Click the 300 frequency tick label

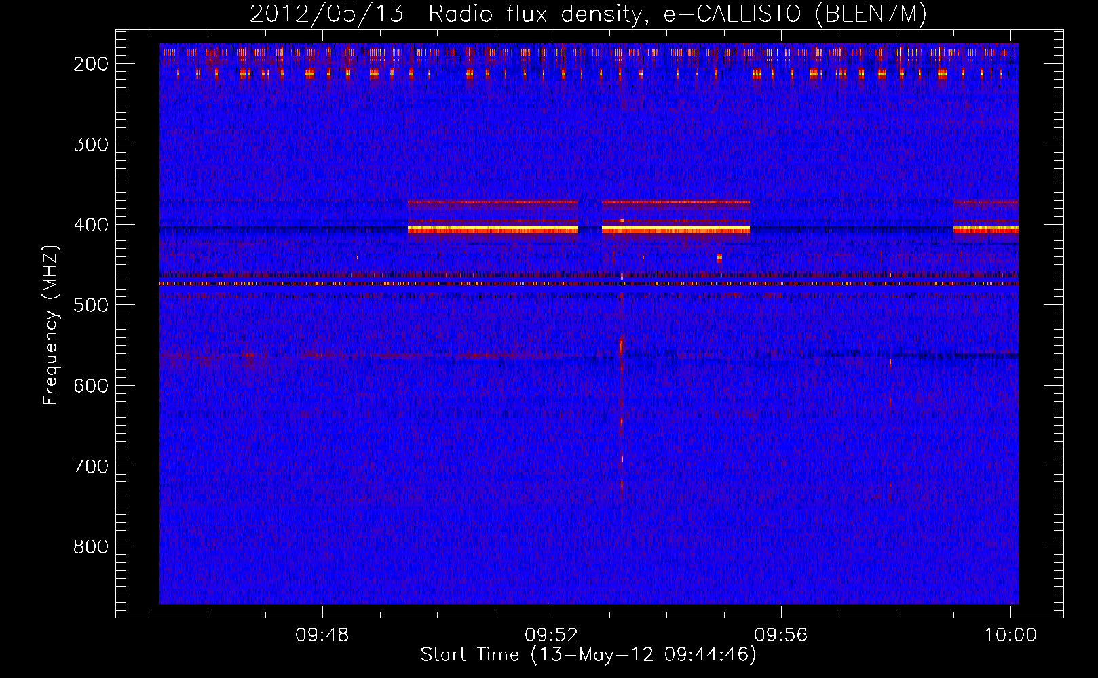click(x=91, y=144)
